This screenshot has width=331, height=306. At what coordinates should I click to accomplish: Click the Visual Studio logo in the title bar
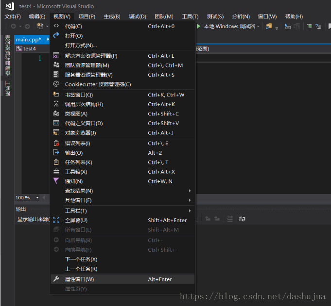[10, 6]
